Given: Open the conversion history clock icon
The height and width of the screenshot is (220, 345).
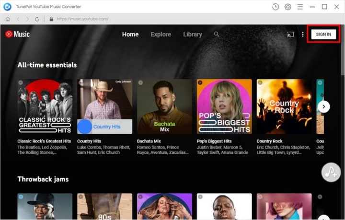Looking at the screenshot, I should [276, 7].
